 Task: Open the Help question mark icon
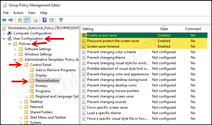(44, 20)
